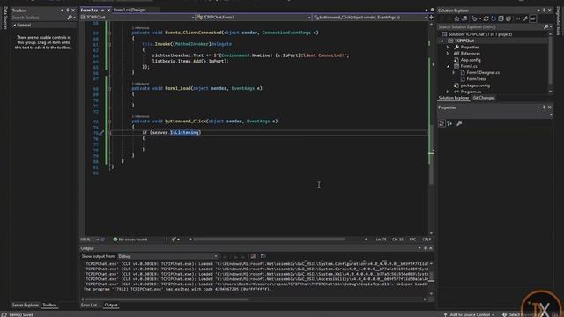The width and height of the screenshot is (564, 317).
Task: Click the editor horizontal scrollbar
Action: (x=269, y=240)
